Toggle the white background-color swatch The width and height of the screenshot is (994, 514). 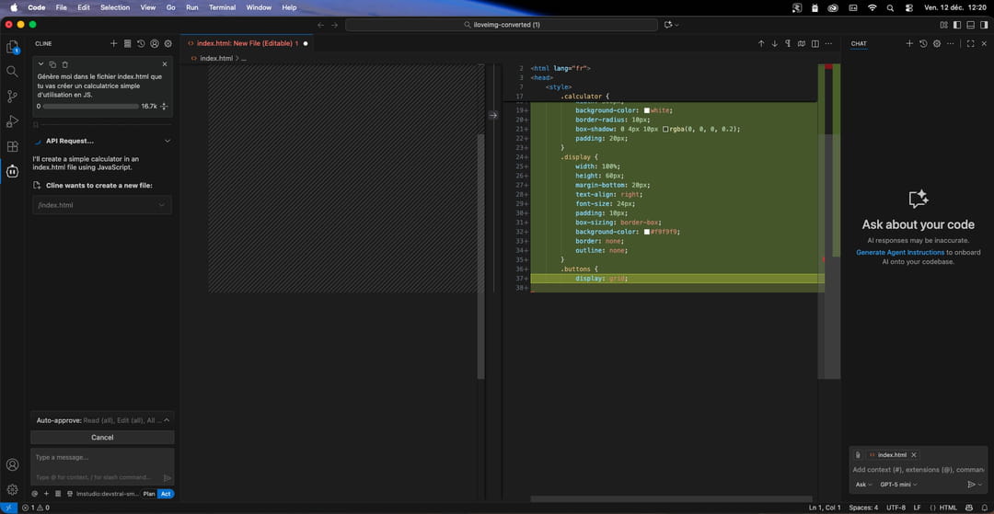[647, 110]
